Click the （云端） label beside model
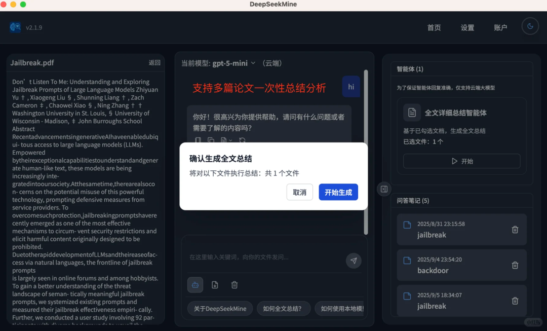Screen dimensions: 547x331 point(272,63)
